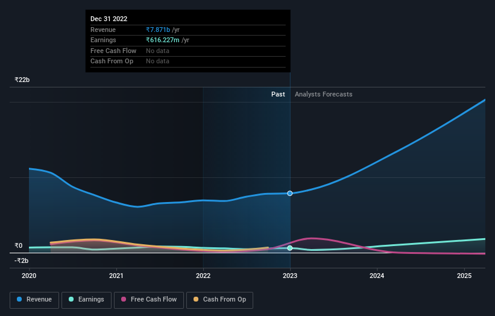Click the orange Cash From Op legend dot
Viewport: 495px width, 316px height.
pyautogui.click(x=196, y=299)
